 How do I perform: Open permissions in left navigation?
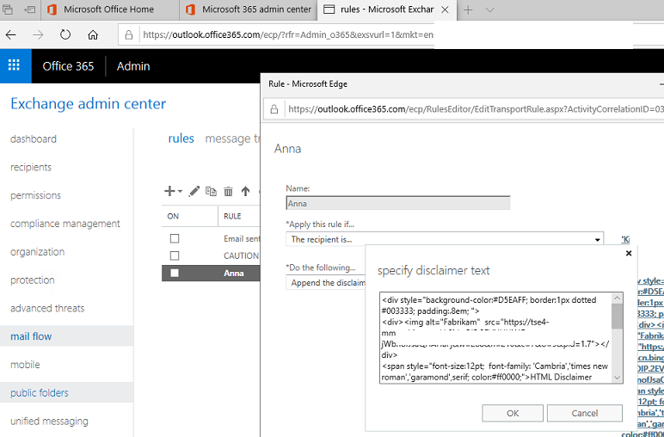pos(35,195)
